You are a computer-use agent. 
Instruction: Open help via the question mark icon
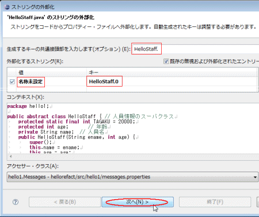point(16,202)
